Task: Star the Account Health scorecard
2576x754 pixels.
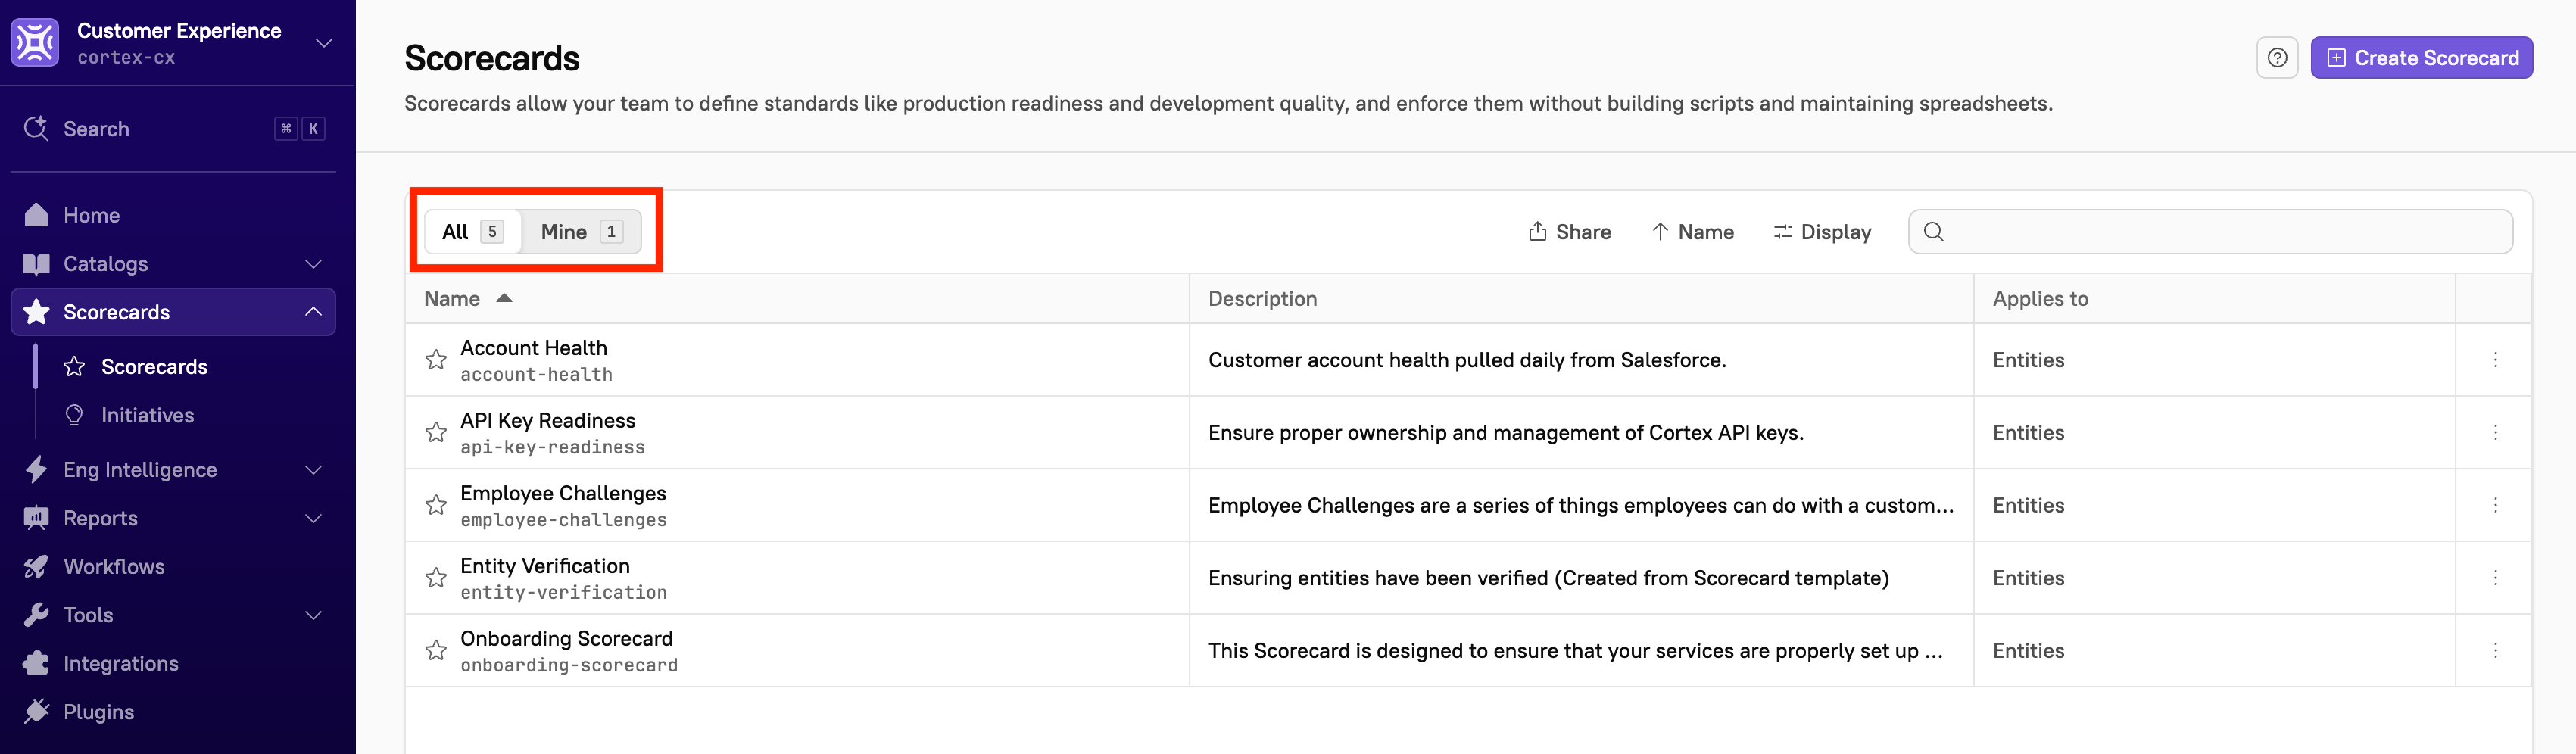Action: pyautogui.click(x=436, y=360)
